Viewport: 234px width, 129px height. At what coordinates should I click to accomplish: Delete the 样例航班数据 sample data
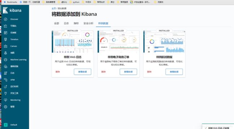(149, 72)
